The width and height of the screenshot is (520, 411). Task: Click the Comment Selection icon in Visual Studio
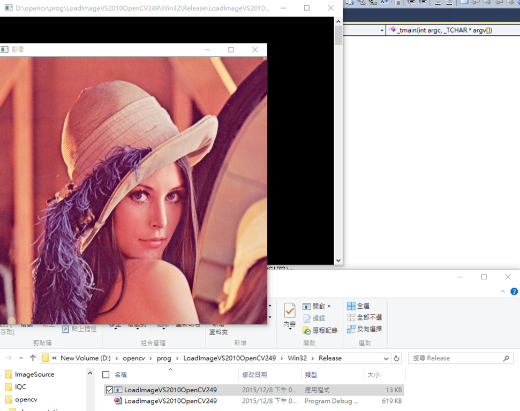[438, 2]
